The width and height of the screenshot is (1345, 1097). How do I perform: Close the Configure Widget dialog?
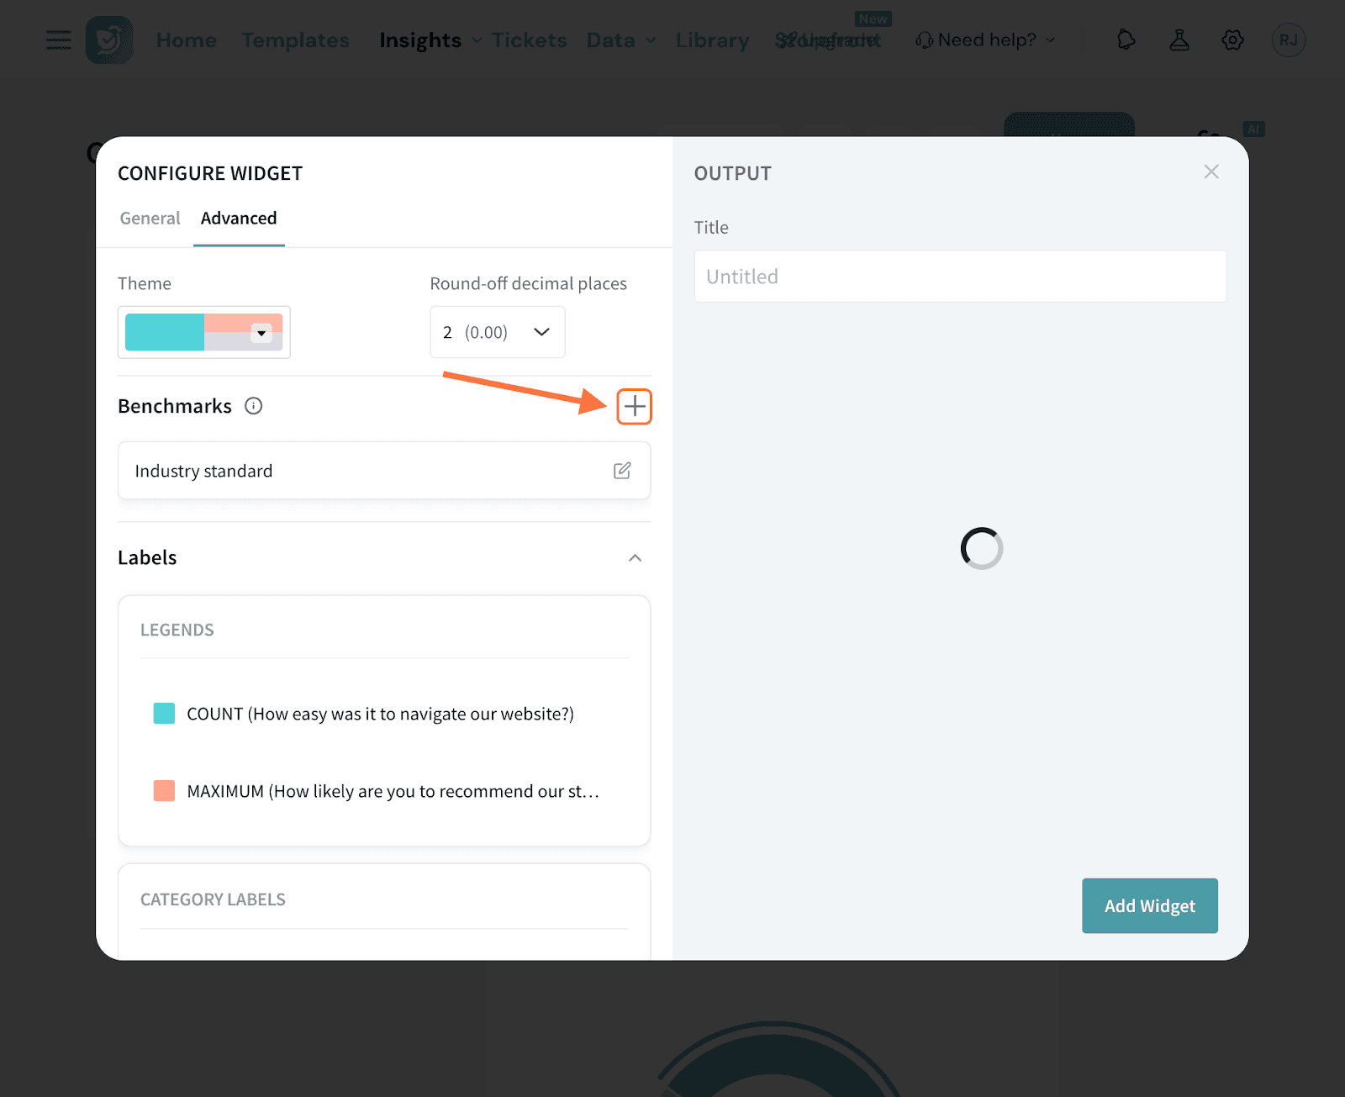tap(1211, 171)
